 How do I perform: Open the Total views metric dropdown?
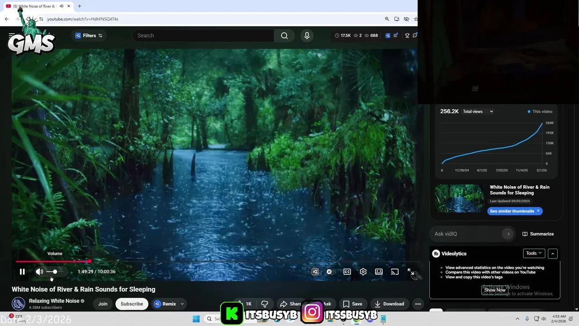pos(478,111)
